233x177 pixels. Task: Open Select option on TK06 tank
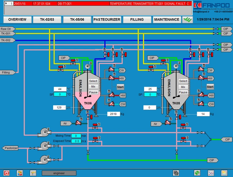tap(93, 81)
